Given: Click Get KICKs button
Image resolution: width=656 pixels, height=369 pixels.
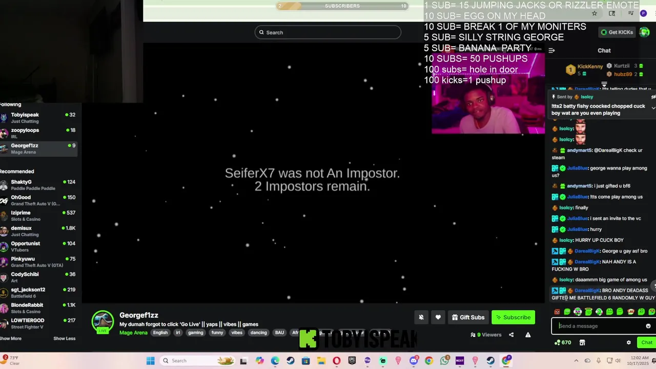Looking at the screenshot, I should [x=617, y=32].
